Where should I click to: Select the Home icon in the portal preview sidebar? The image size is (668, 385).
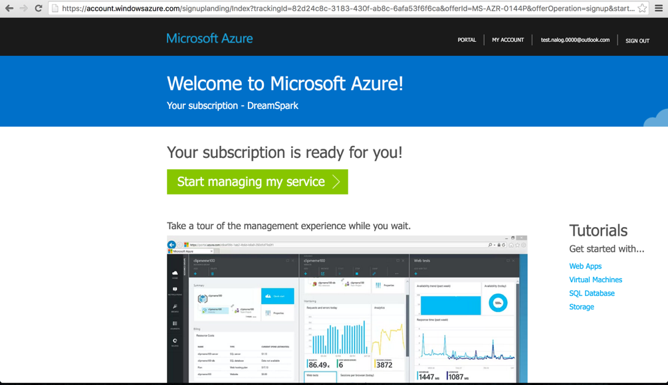pos(175,273)
